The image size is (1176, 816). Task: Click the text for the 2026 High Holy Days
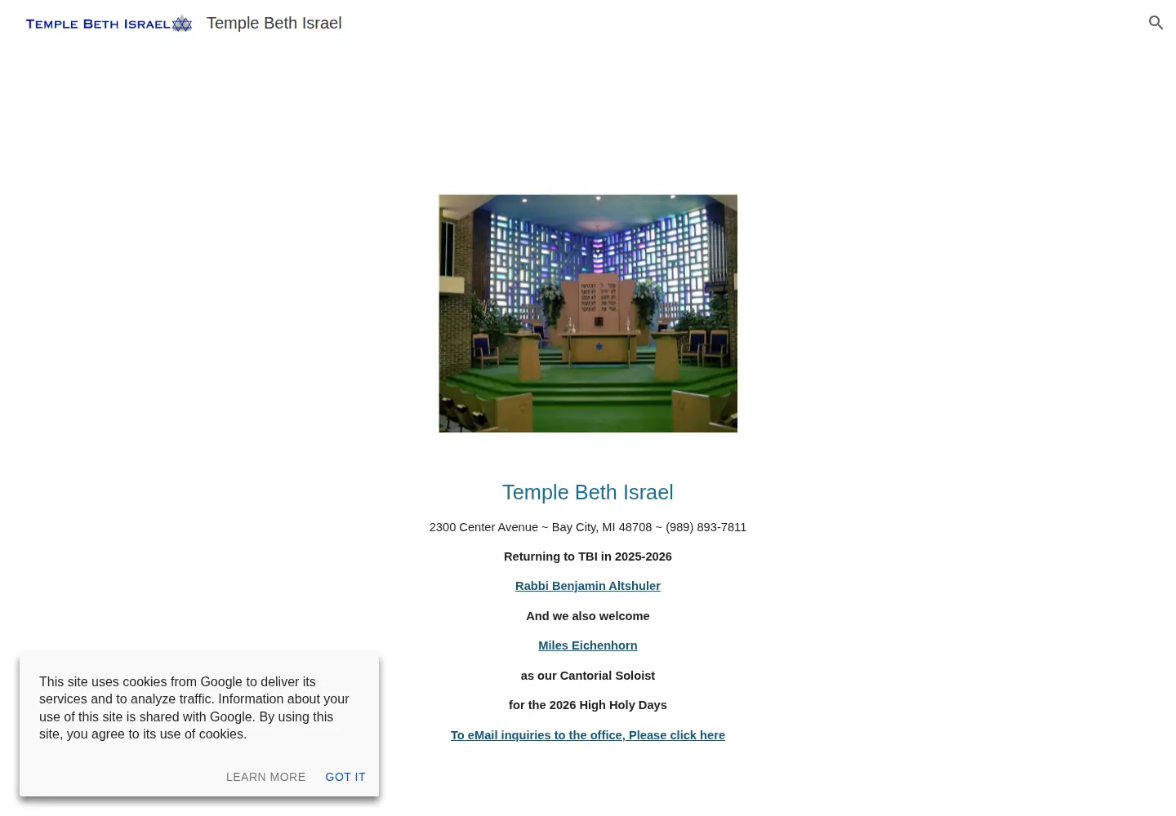click(588, 705)
